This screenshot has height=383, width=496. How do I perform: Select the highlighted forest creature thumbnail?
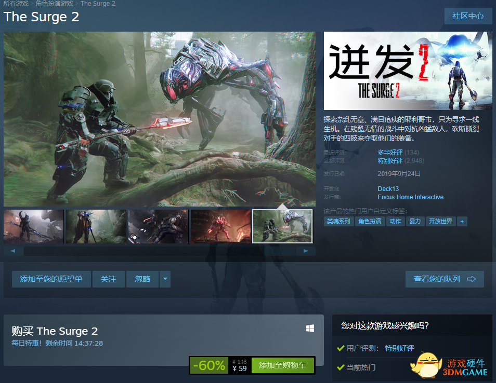(282, 226)
